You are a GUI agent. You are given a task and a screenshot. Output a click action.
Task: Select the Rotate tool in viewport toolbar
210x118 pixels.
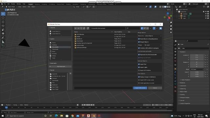[3, 26]
